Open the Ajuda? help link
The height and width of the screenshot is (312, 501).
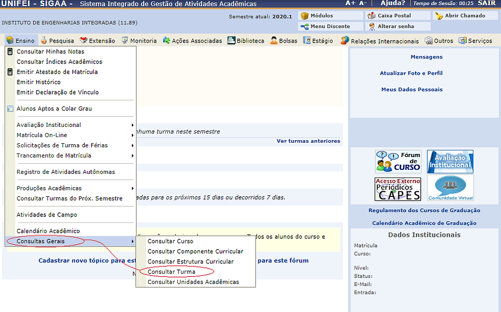(393, 3)
